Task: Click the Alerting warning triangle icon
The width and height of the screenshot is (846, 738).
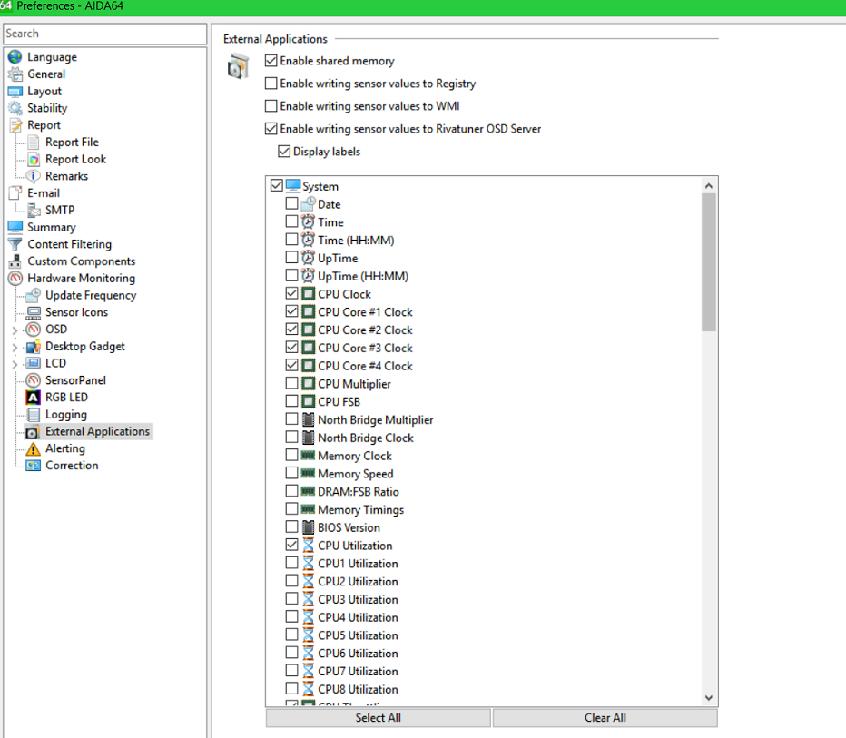Action: 34,448
